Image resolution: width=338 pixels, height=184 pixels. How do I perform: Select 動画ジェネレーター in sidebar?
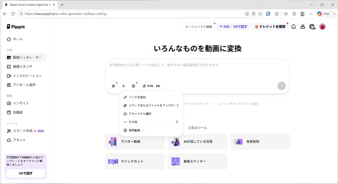point(26,58)
